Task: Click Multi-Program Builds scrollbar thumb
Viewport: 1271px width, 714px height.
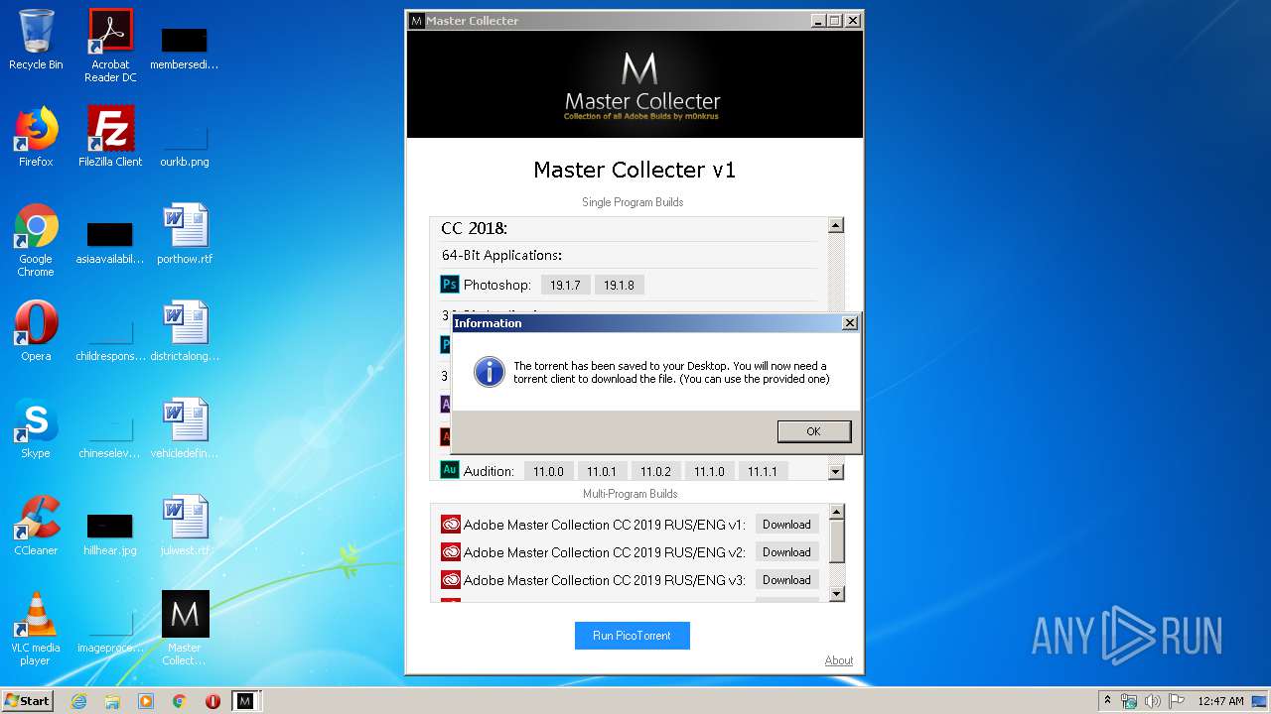Action: pyautogui.click(x=837, y=541)
